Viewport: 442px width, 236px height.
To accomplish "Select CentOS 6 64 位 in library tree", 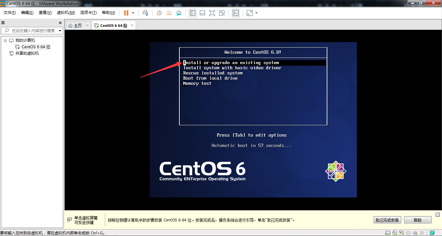I will coord(36,47).
